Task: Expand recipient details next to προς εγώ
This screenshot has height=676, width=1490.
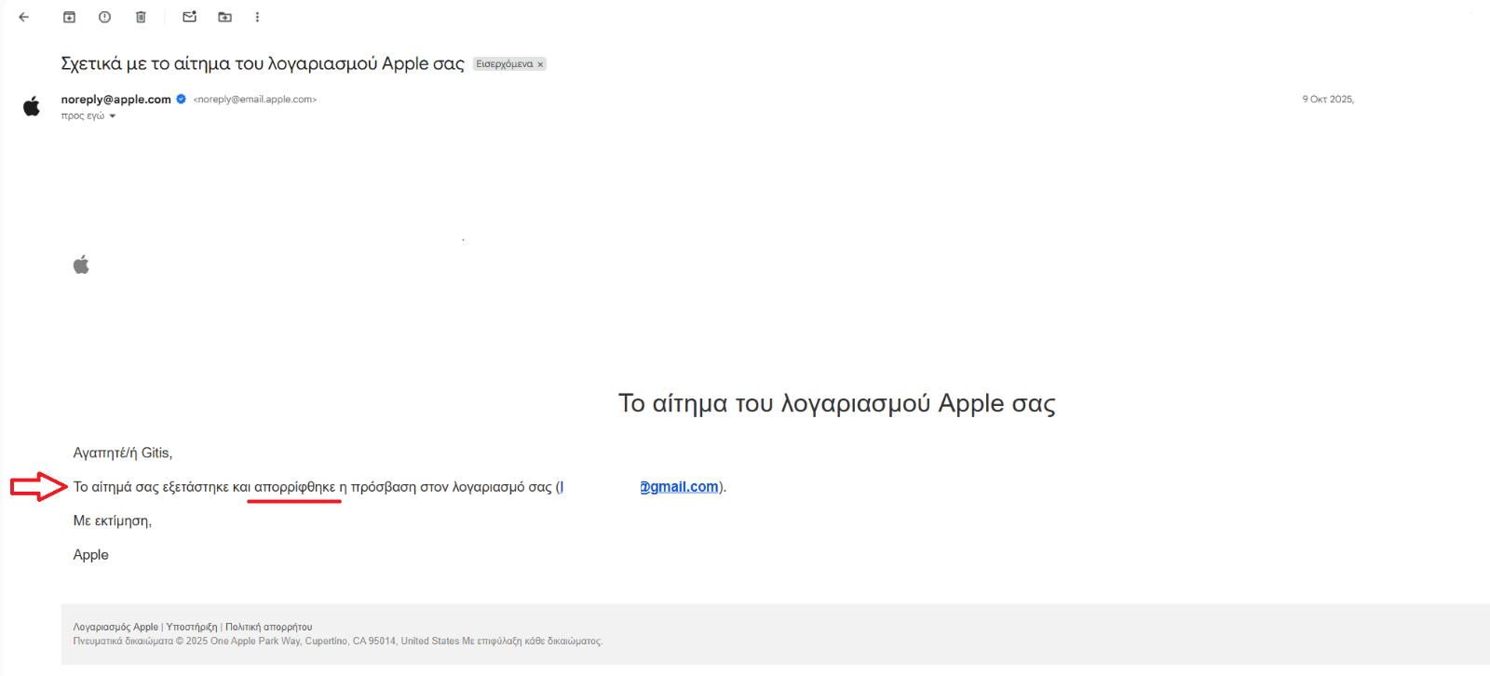Action: (x=113, y=116)
